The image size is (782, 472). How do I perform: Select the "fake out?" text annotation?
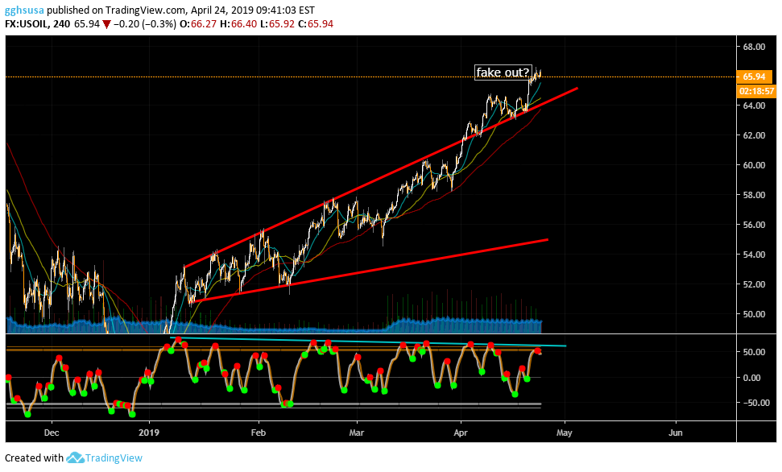pyautogui.click(x=503, y=72)
